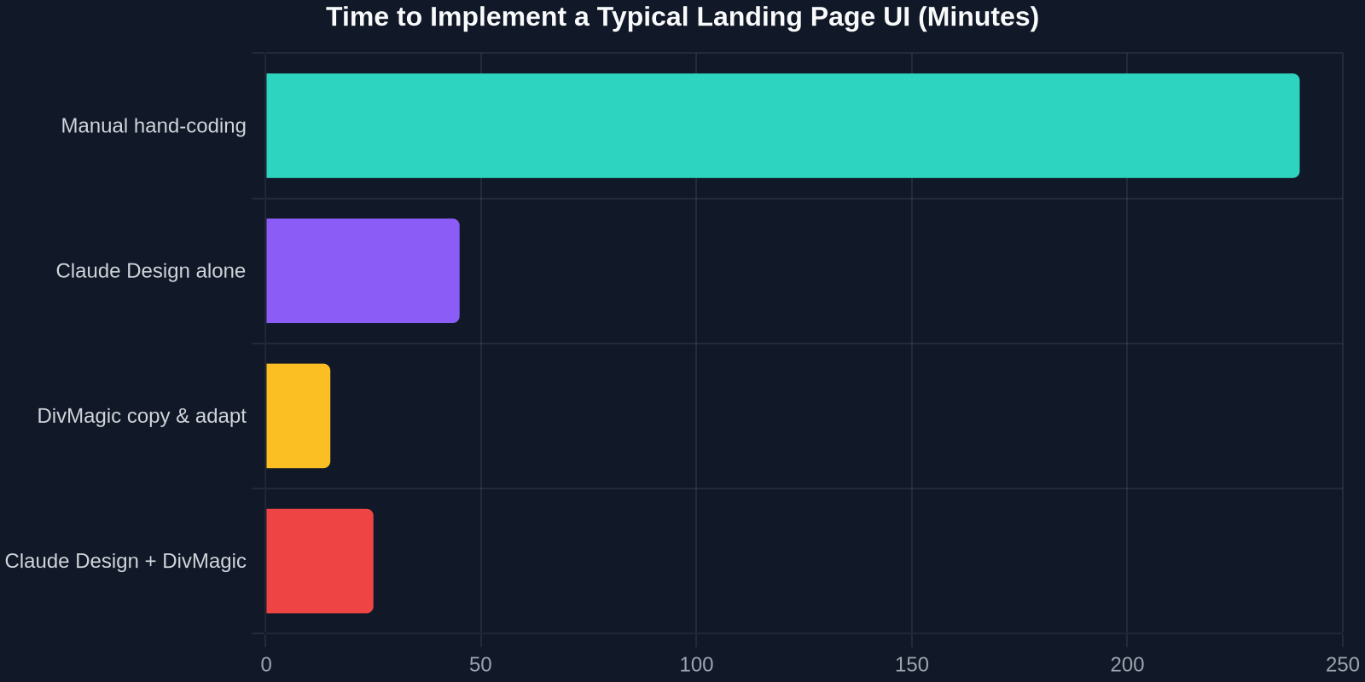Select the purple Claude Design alone bar

coord(363,271)
